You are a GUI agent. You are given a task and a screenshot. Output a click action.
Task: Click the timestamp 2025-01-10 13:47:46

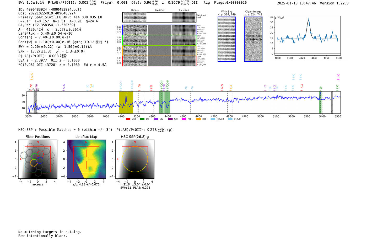296,3
